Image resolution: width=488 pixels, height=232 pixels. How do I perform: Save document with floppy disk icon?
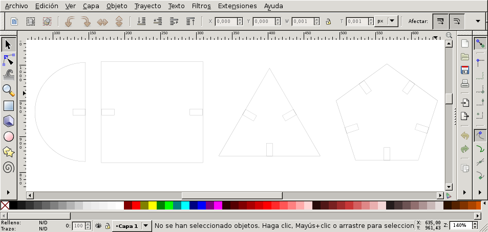coord(464,70)
